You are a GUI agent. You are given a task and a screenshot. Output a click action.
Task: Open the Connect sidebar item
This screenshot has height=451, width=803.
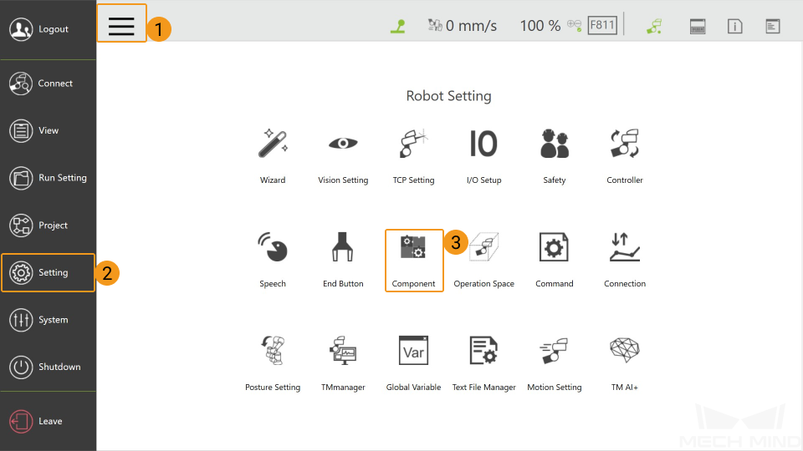41,84
